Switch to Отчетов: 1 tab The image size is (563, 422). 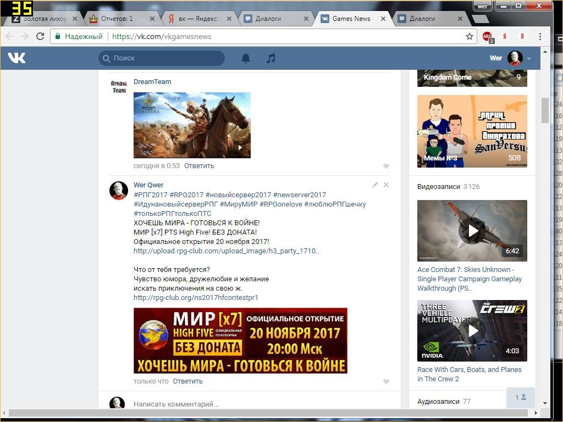click(x=117, y=19)
